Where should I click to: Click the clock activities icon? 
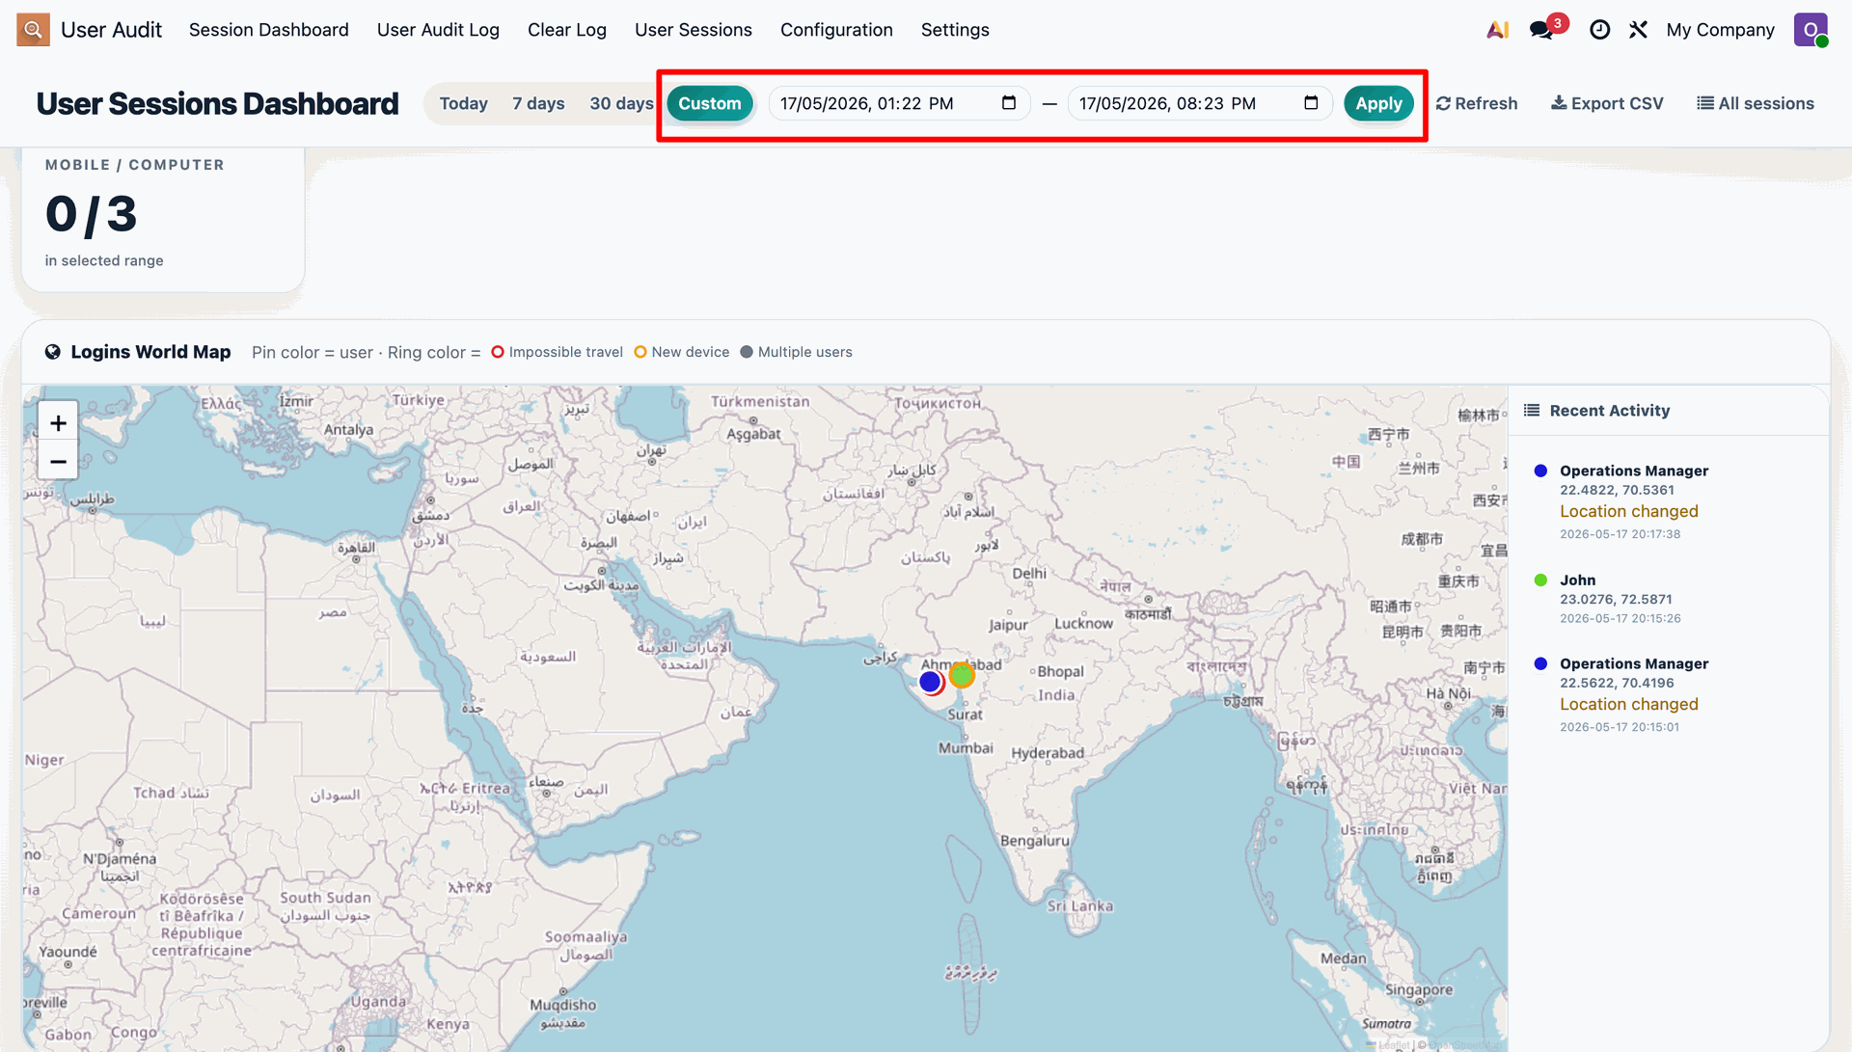coord(1599,30)
